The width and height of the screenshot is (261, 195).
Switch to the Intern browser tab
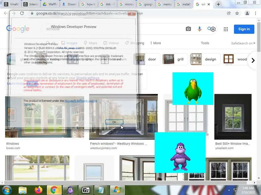(x=31, y=4)
